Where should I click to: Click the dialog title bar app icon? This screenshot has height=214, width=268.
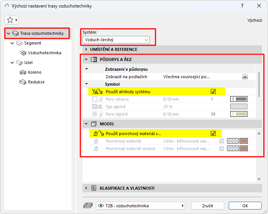pyautogui.click(x=6, y=6)
